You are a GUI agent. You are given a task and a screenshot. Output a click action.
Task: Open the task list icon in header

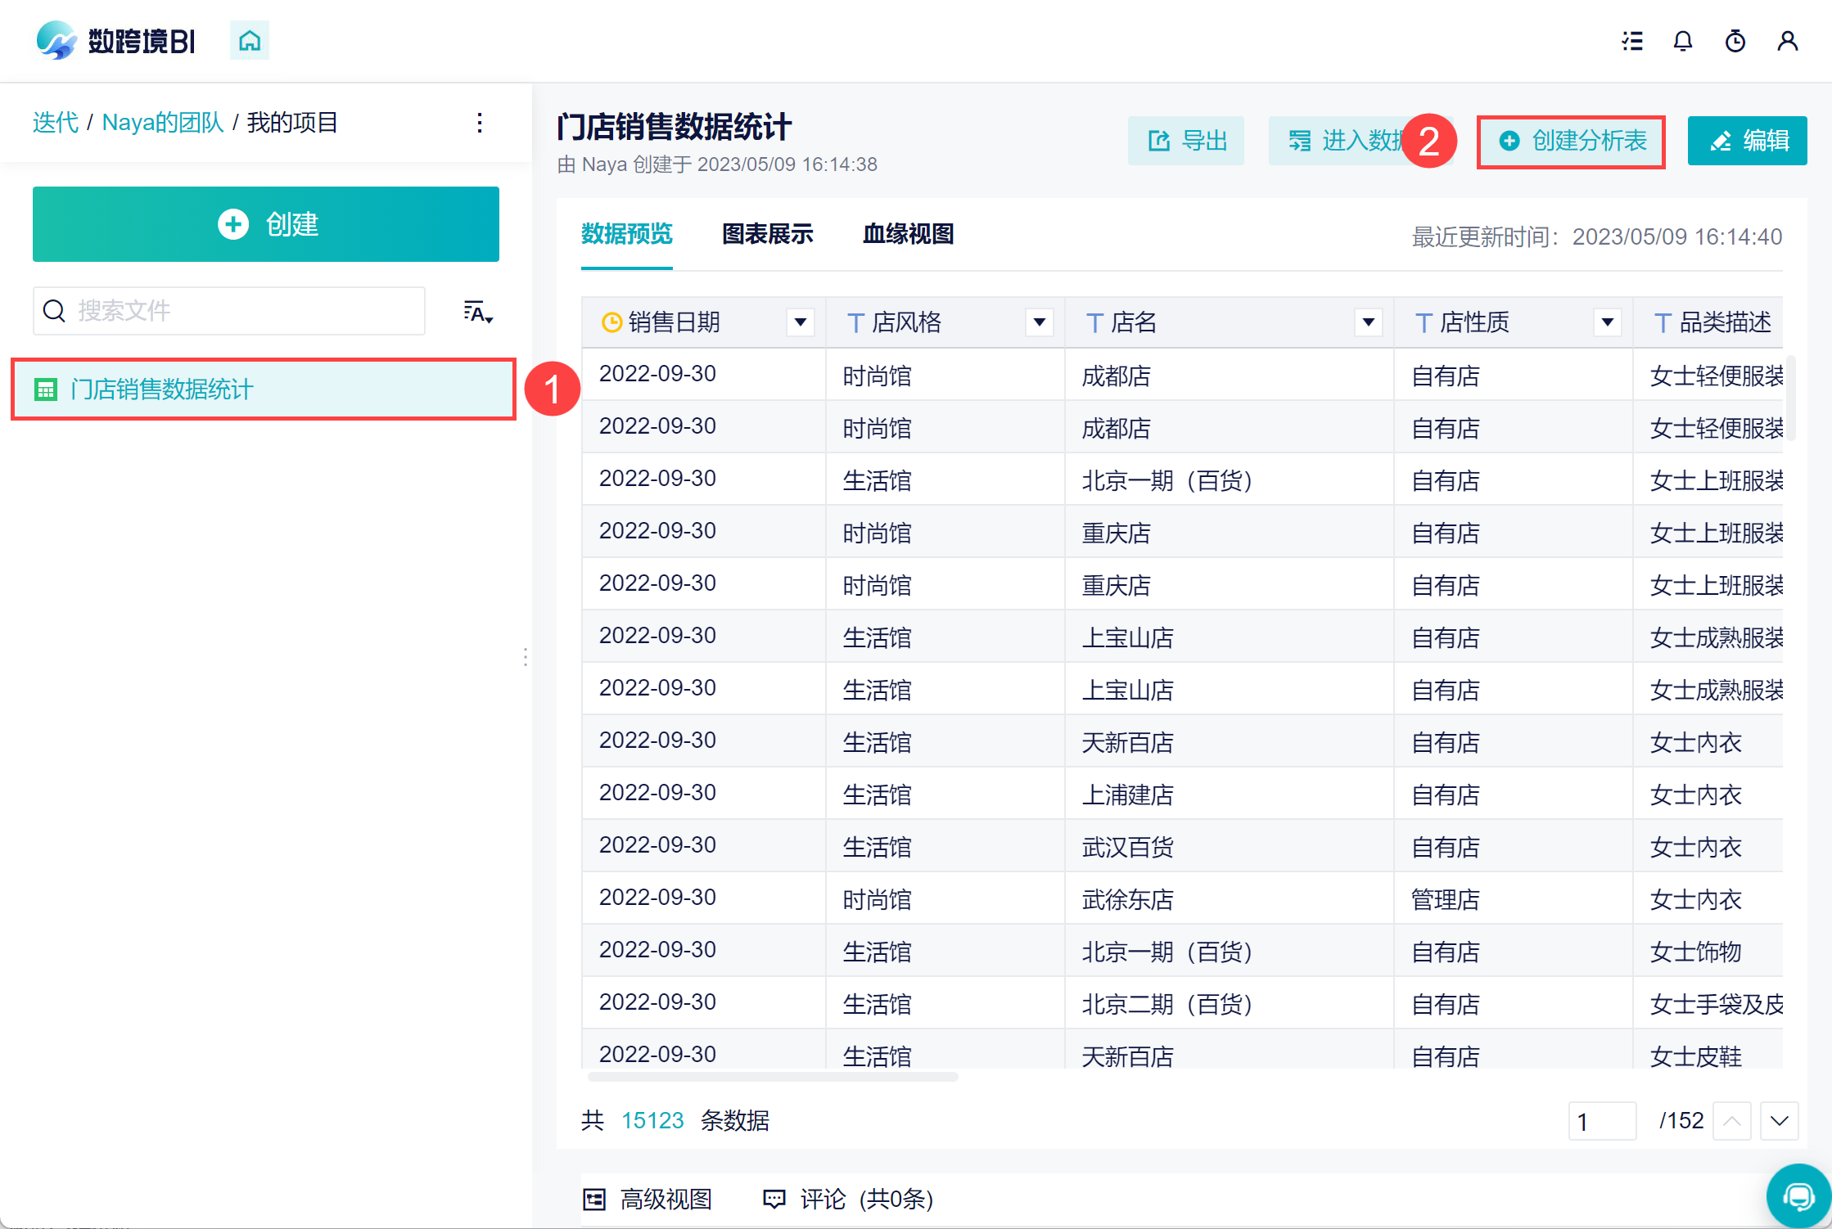(x=1632, y=41)
